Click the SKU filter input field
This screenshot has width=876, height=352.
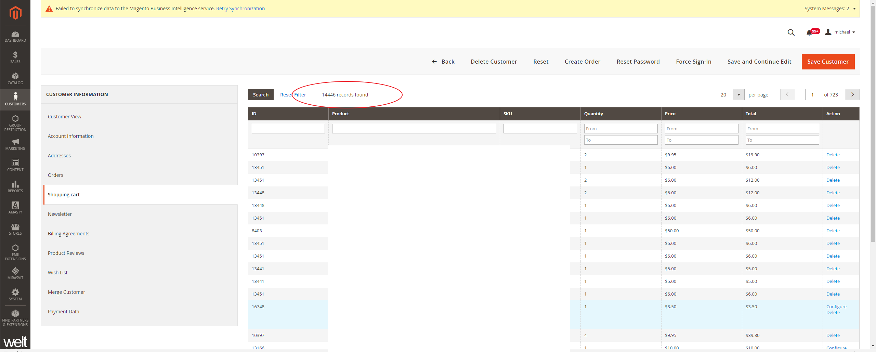point(540,129)
